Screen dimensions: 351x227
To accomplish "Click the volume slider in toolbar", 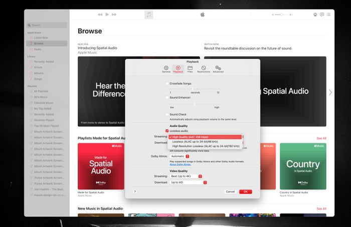I will 282,15.
